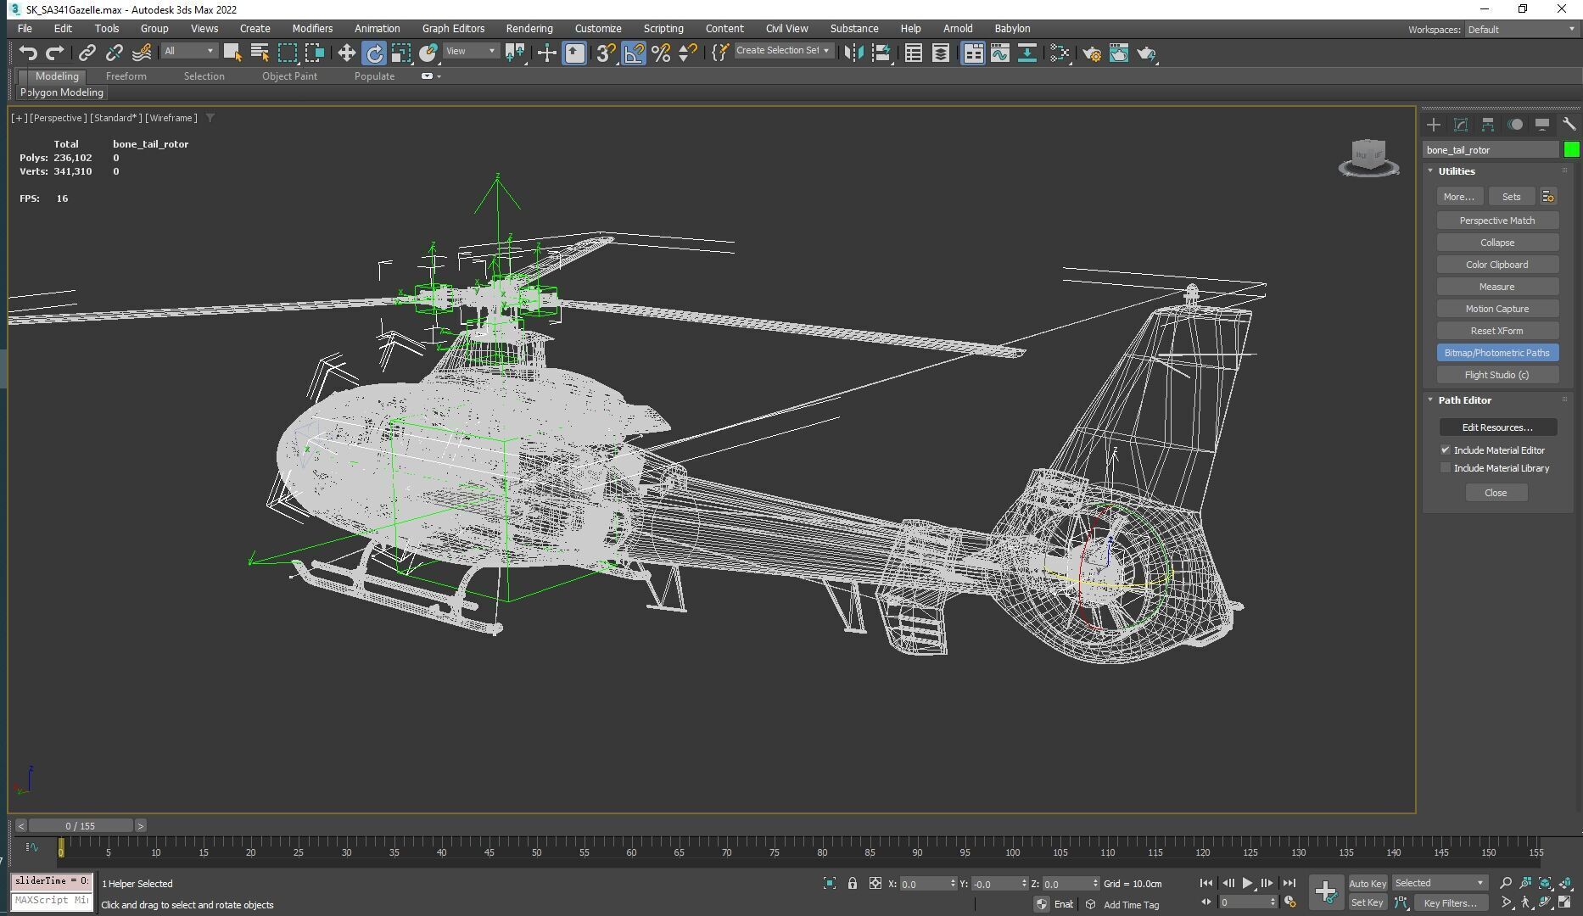This screenshot has height=916, width=1583.
Task: Open the Scripting menu
Action: [663, 28]
